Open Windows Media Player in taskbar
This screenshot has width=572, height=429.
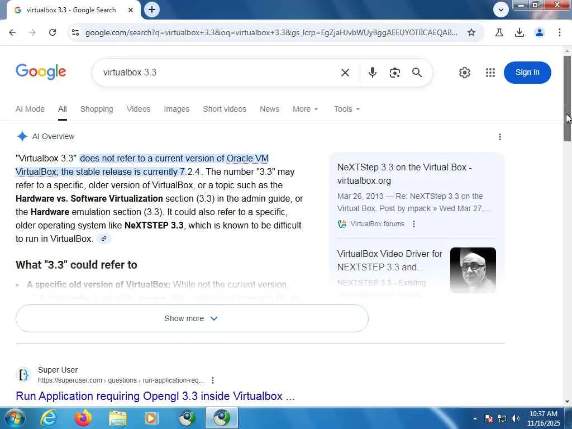pos(152,418)
